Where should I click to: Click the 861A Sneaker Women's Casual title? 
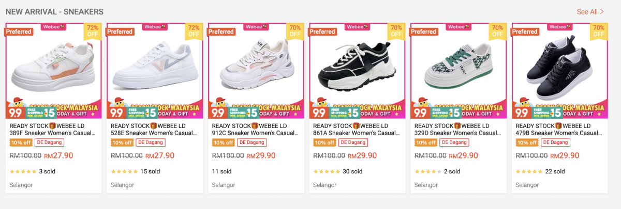coord(357,129)
